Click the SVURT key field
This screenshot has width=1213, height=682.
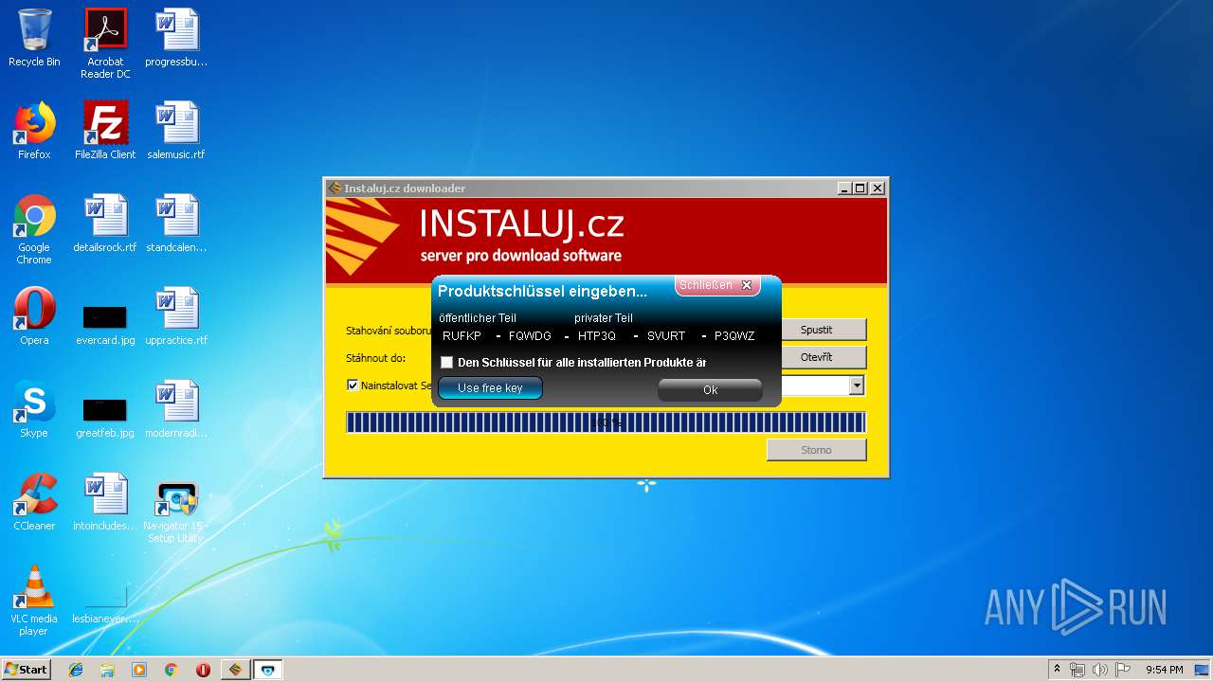pos(666,336)
